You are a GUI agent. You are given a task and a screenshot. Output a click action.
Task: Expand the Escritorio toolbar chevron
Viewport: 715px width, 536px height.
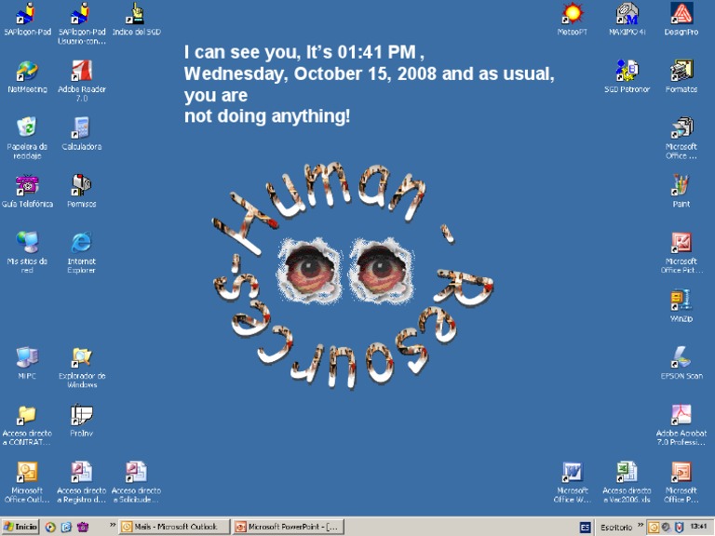(641, 525)
